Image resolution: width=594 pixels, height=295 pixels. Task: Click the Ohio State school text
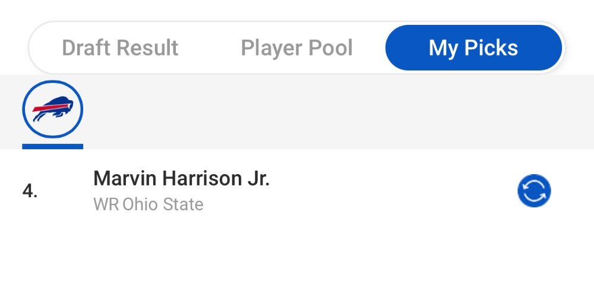pos(163,204)
